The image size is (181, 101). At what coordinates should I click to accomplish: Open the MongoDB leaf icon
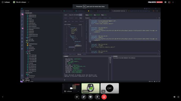22,42
